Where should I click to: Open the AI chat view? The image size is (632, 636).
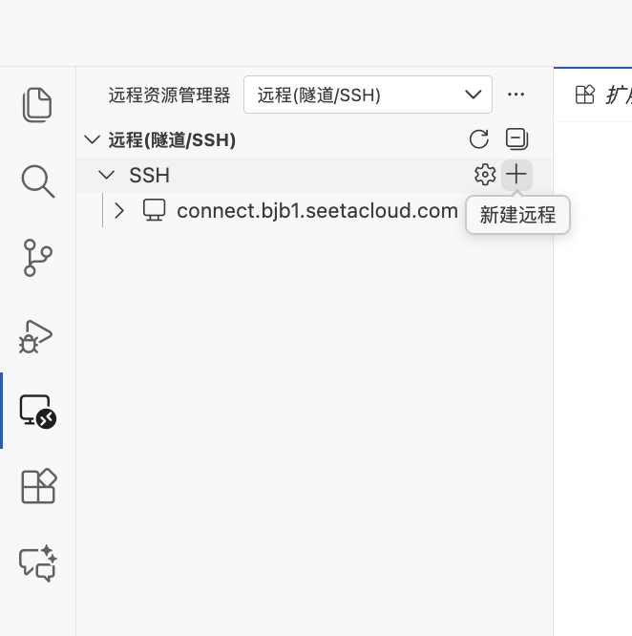click(37, 563)
